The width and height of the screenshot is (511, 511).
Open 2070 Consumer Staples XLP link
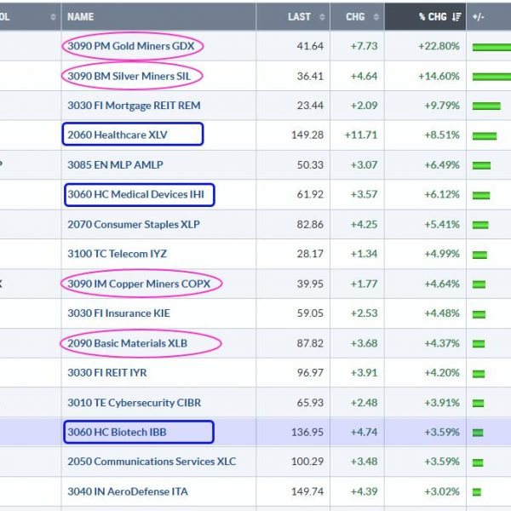click(134, 224)
